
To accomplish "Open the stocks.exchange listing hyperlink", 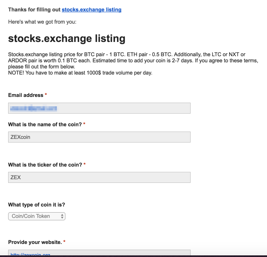I will click(91, 9).
